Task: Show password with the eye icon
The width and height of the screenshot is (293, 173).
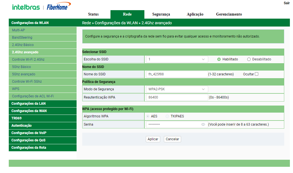Action: (203, 124)
